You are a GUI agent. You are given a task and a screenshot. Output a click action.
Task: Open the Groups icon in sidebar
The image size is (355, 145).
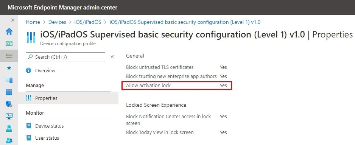point(9,140)
